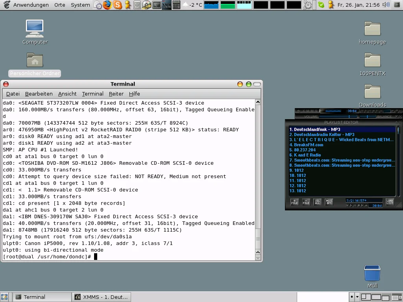Image resolution: width=403 pixels, height=302 pixels.
Task: Click the terminal launcher icon in panel
Action: click(x=157, y=5)
